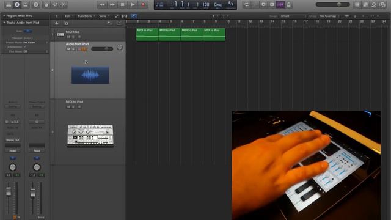This screenshot has height=220, width=391.
Task: Click the 4/4 time signature in LCD
Action: [x=231, y=4]
